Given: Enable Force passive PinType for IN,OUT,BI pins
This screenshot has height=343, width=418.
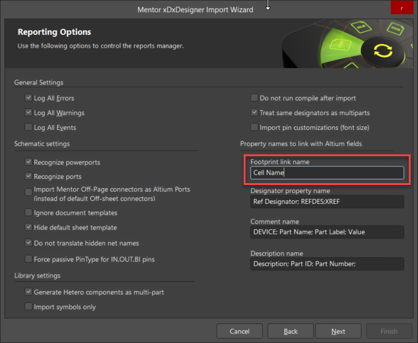Looking at the screenshot, I should 28,258.
